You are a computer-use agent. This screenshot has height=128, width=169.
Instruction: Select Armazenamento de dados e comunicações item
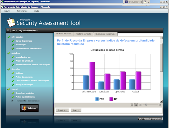tap(33, 65)
